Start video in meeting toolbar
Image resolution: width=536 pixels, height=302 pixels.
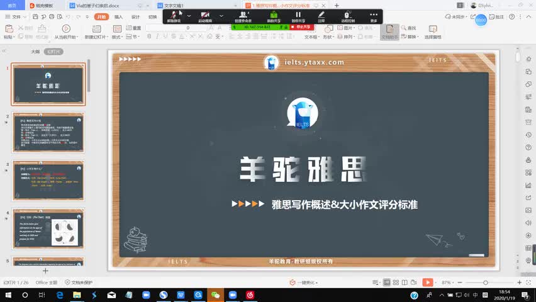pos(205,16)
